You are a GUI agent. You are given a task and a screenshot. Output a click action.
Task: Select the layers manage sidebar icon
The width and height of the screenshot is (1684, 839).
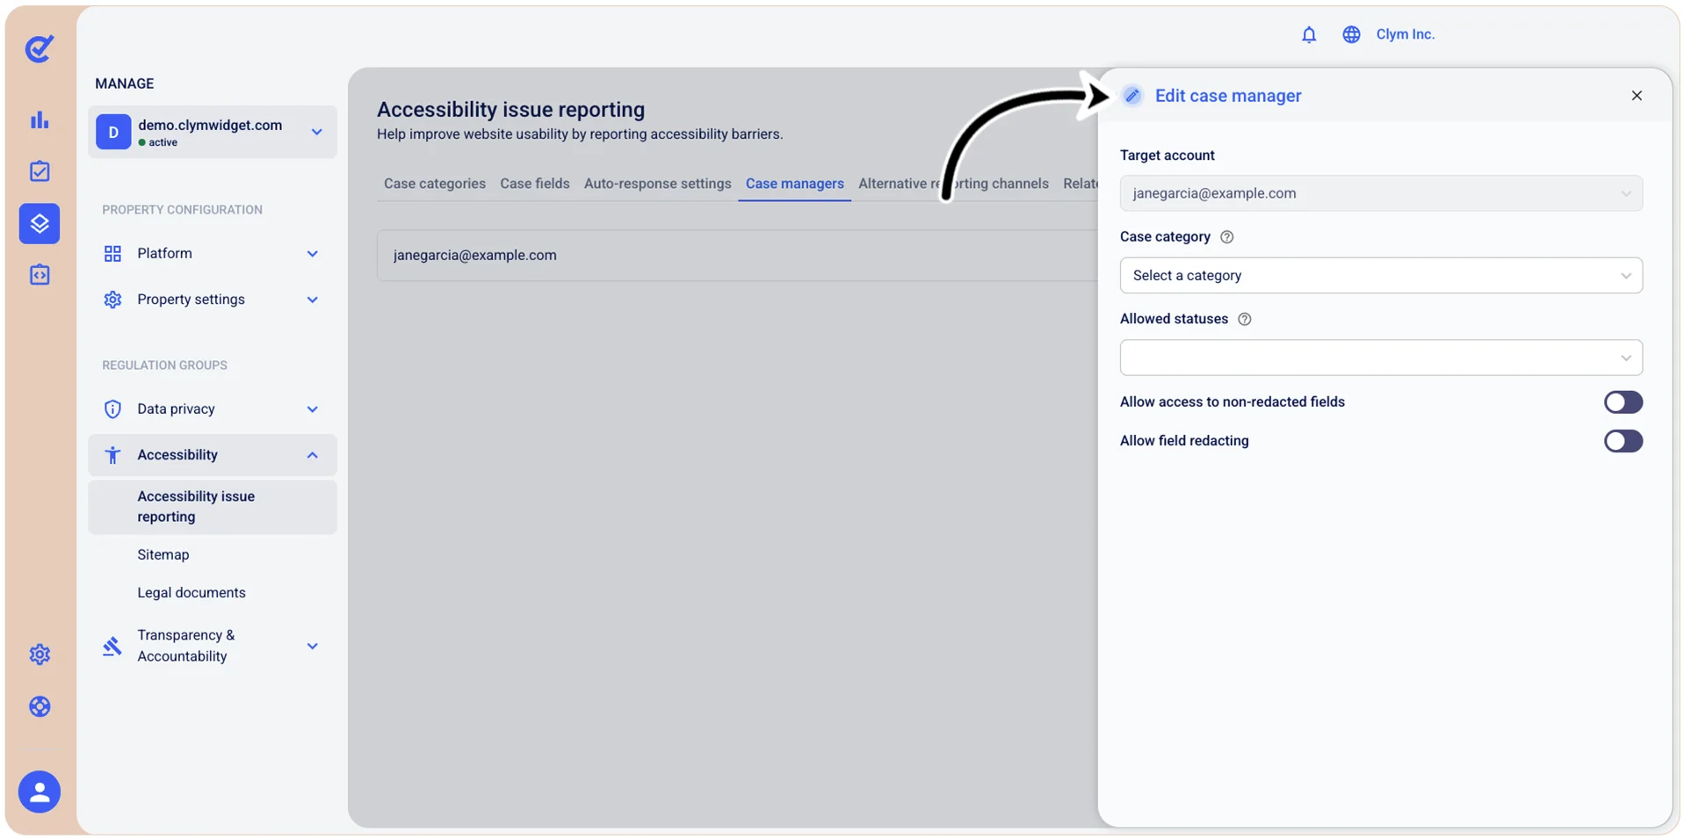point(40,223)
